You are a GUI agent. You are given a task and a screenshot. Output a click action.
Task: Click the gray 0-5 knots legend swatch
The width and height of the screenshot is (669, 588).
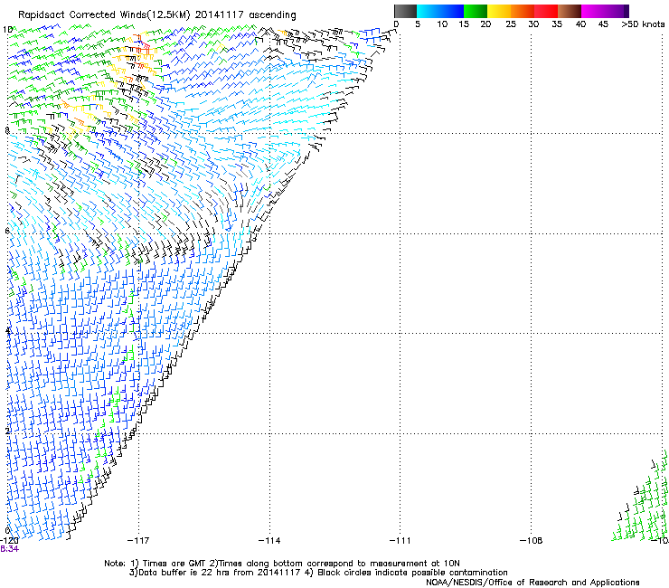405,11
